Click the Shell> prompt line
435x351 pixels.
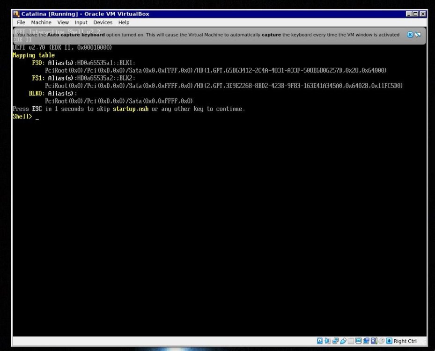tap(26, 117)
